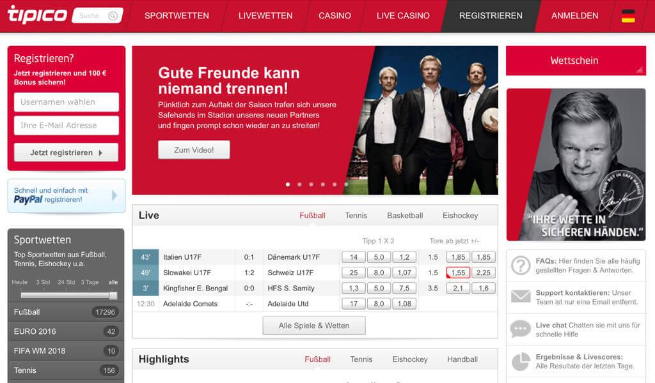Click the PayPal registration arrow
This screenshot has height=383, width=655.
114,195
